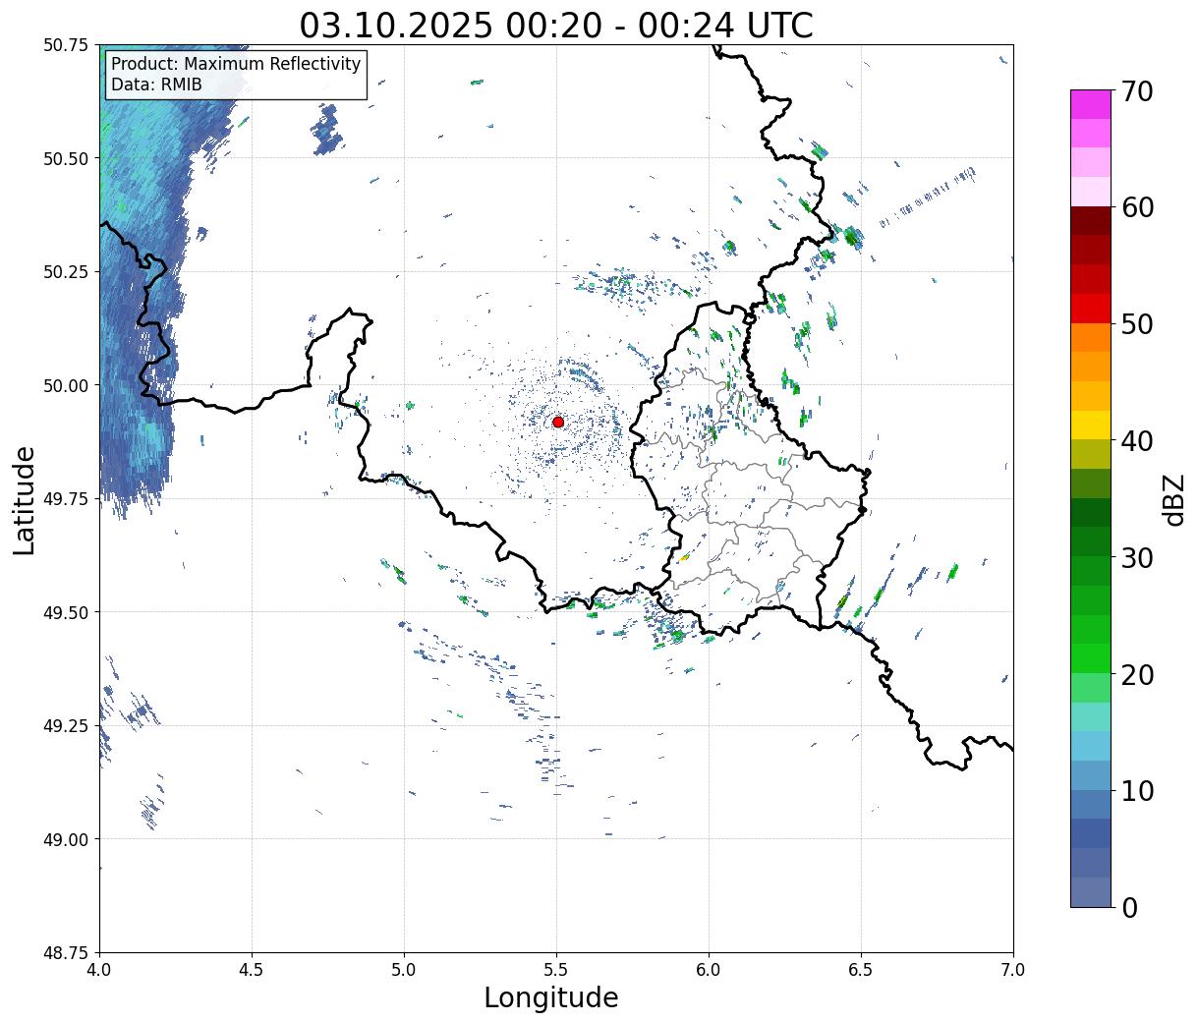
Task: Click the "dBZ" colorbar label
Action: point(1173,499)
